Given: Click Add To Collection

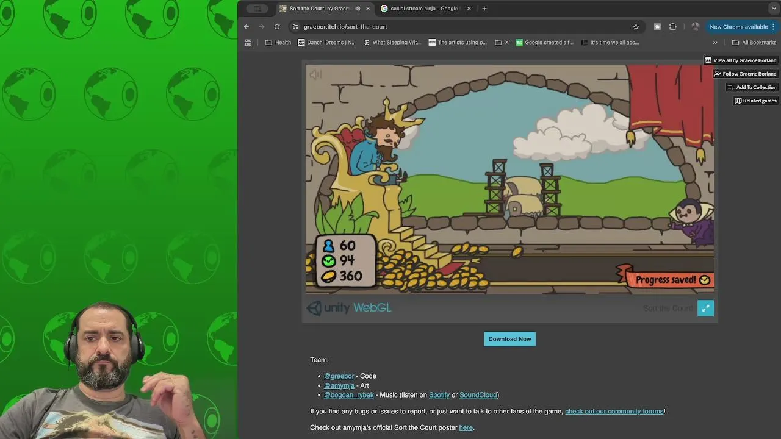Looking at the screenshot, I should click(752, 87).
